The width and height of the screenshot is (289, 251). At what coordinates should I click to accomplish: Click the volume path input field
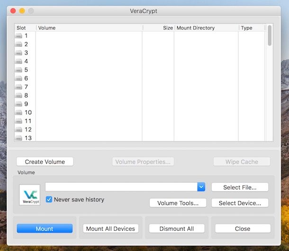coord(121,187)
